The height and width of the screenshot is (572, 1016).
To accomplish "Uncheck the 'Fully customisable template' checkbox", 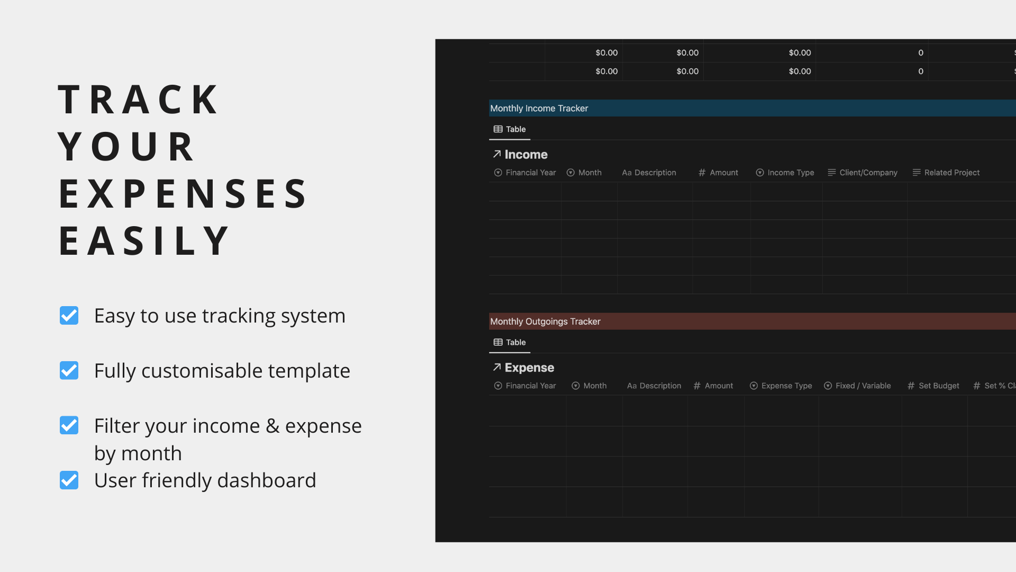I will (69, 371).
